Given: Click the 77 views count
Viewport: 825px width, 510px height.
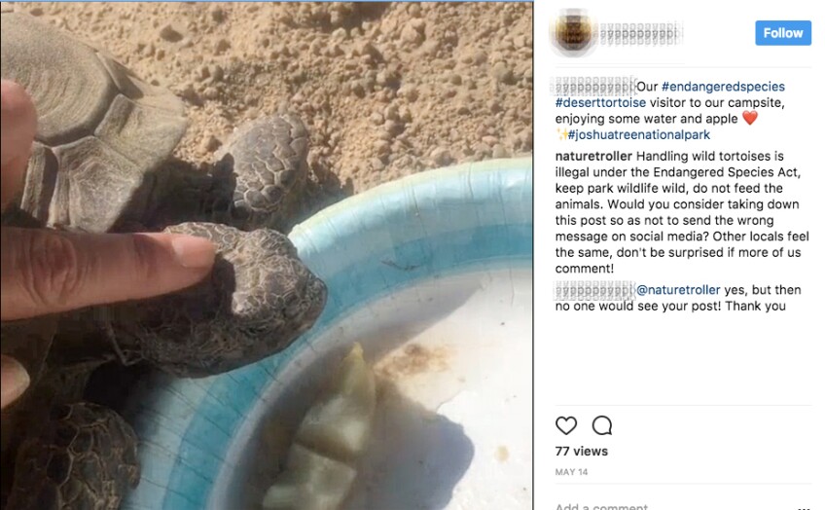Looking at the screenshot, I should [582, 451].
